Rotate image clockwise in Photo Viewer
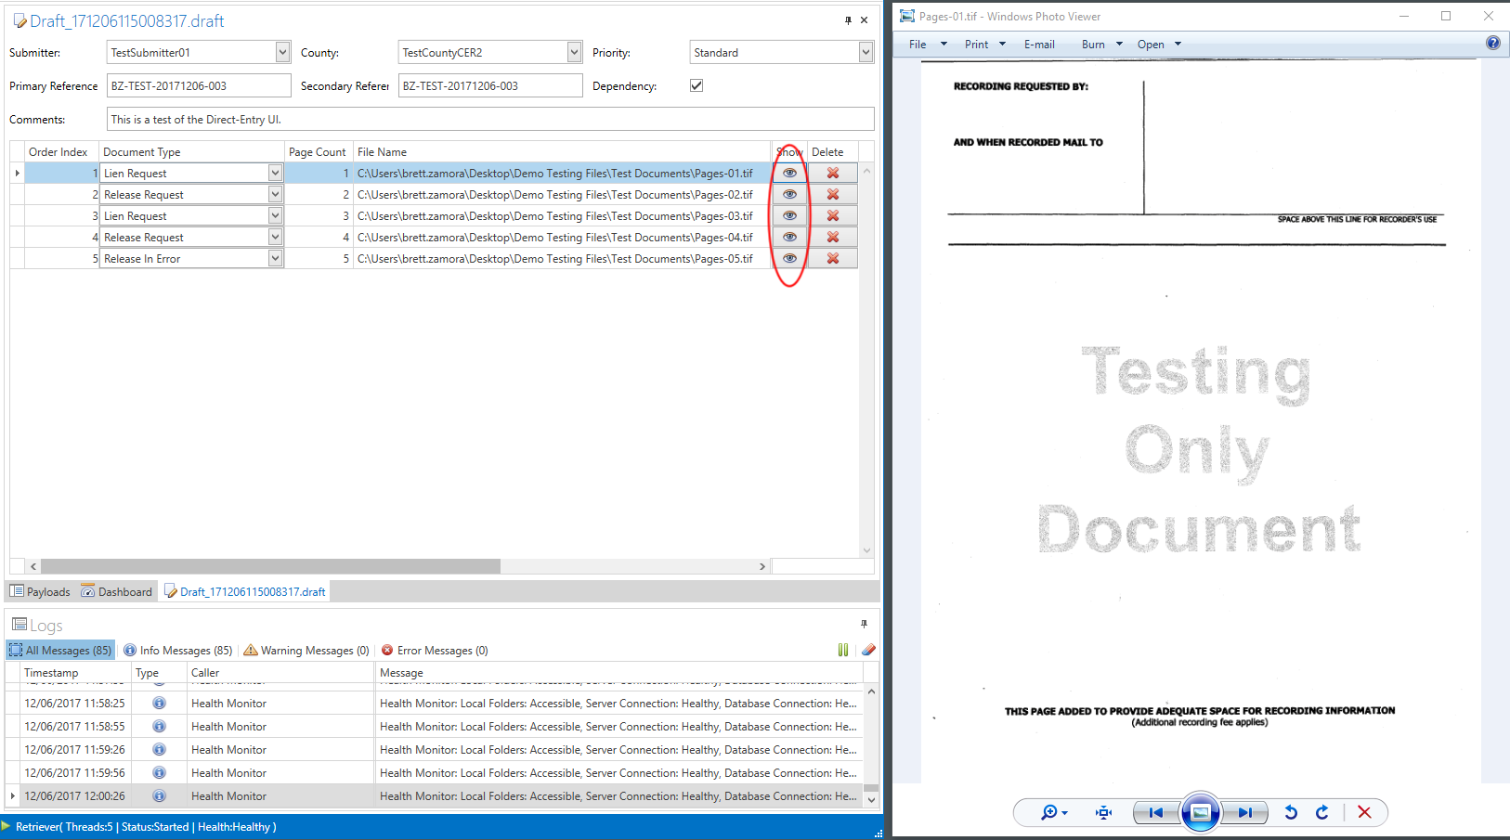 click(x=1321, y=813)
